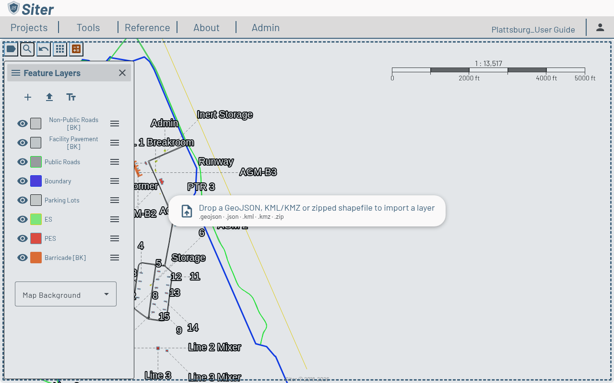Expand the Map Background dropdown
The image size is (614, 383).
tap(66, 294)
